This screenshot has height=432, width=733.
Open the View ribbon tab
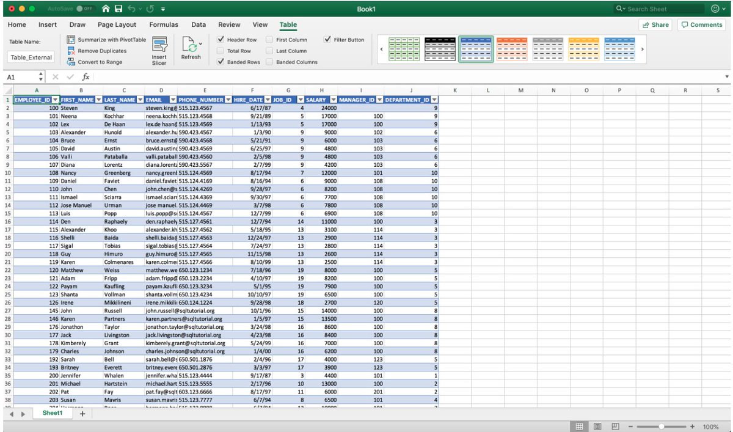pyautogui.click(x=260, y=25)
